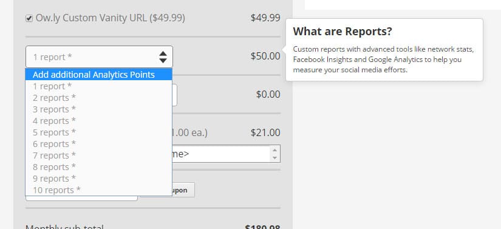Click the What are Reports tooltip heading
Viewport: 501px width, 229px height.
pos(343,32)
